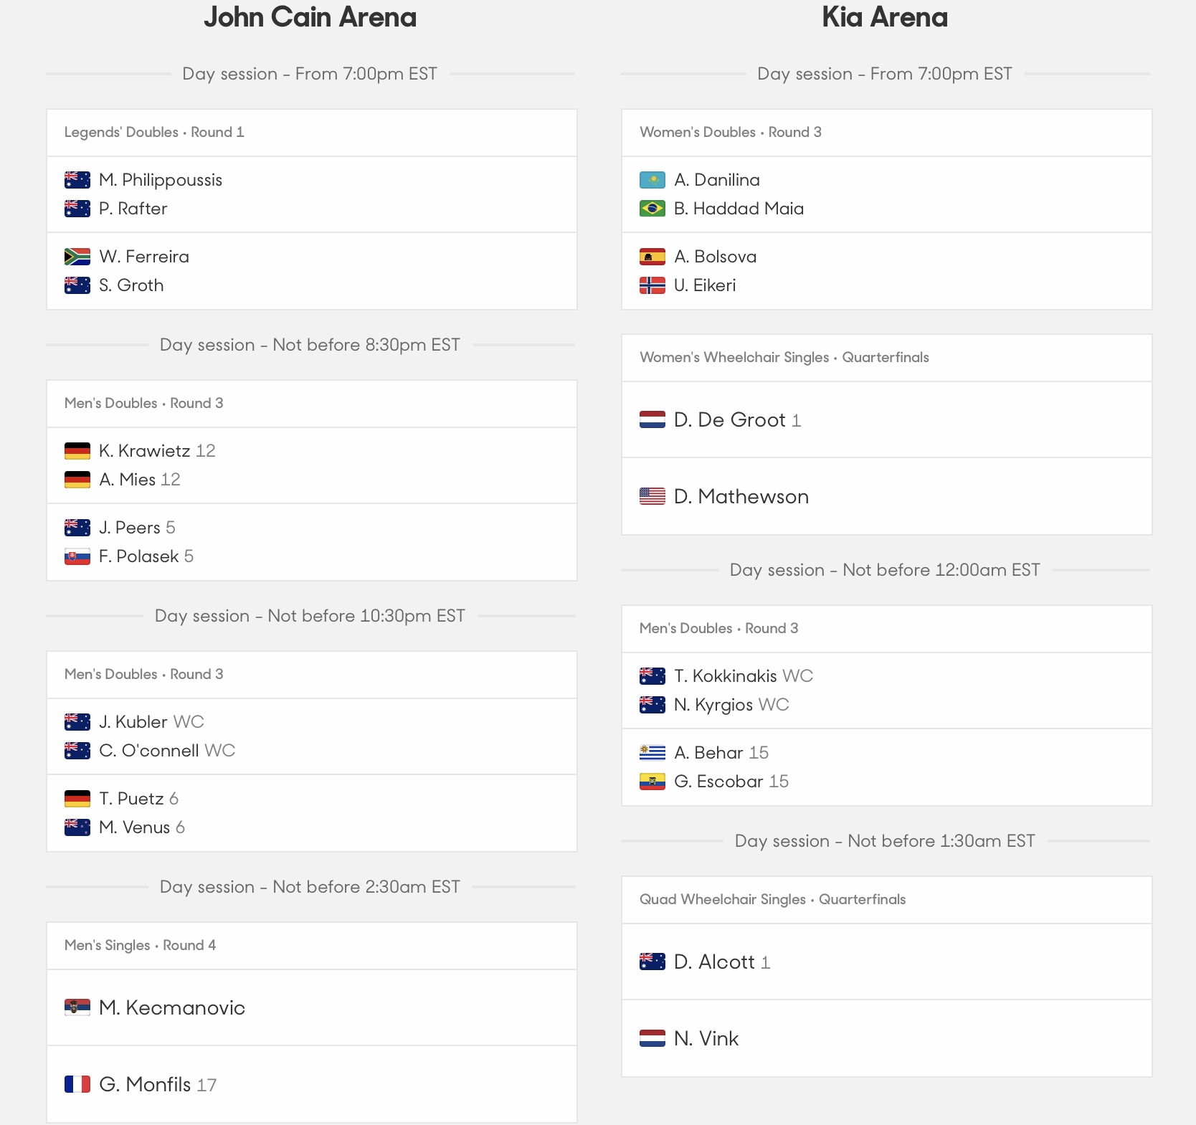
Task: Click the Uruguay flag next to A. Behar
Action: point(652,753)
